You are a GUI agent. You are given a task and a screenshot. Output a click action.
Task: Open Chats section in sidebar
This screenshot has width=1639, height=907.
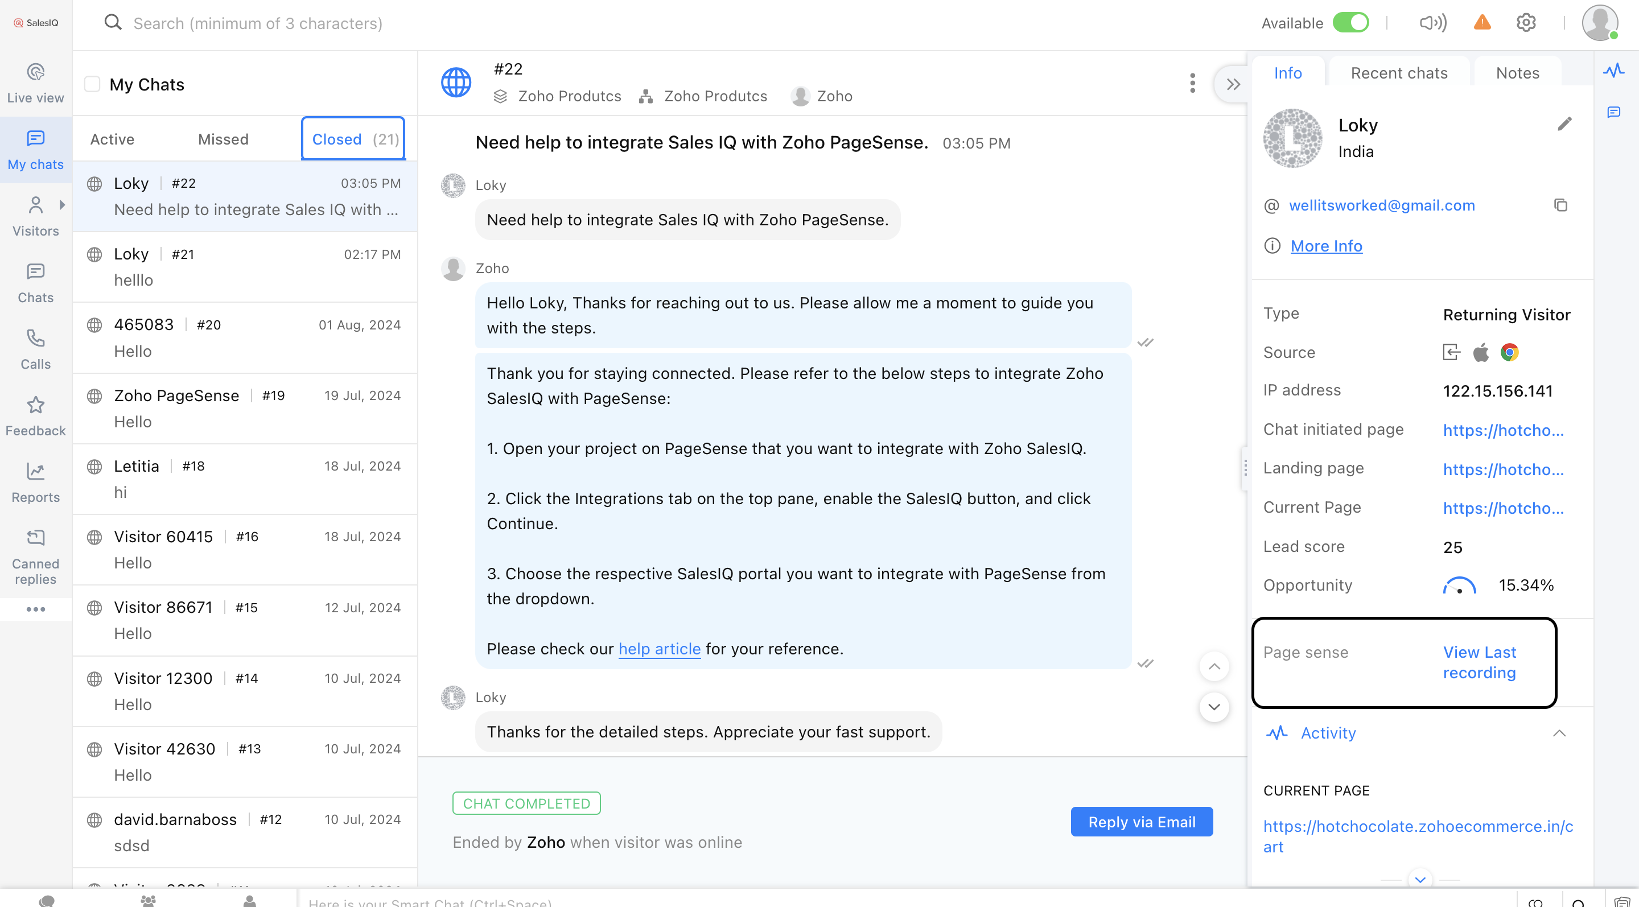(x=36, y=284)
